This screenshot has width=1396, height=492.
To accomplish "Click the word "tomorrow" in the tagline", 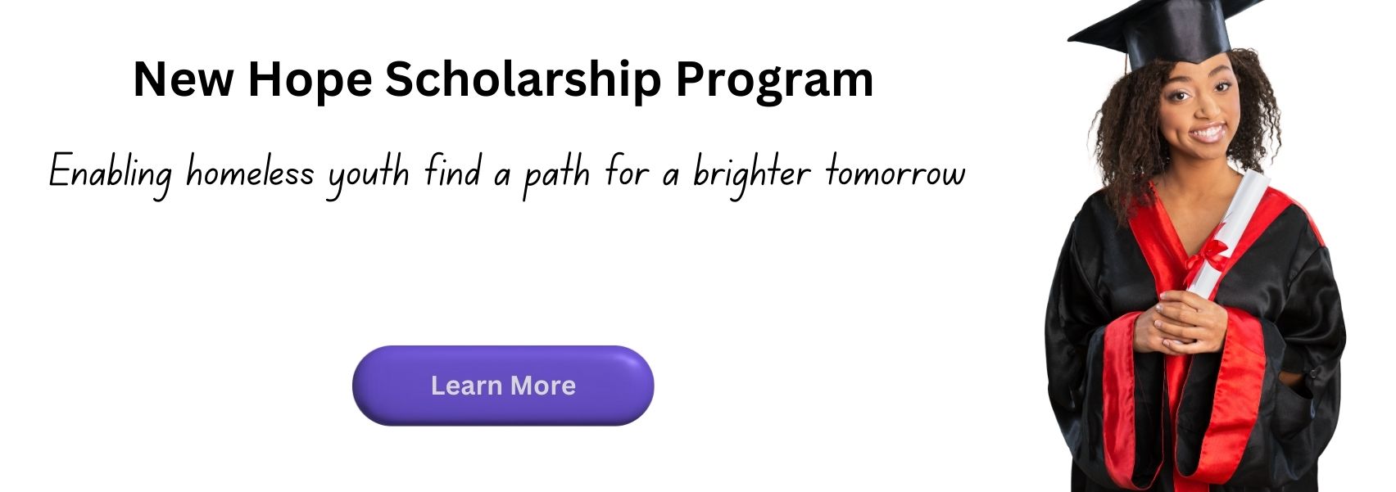I will tap(895, 174).
